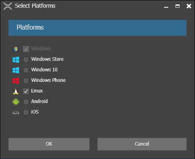Viewport: 195px width, 159px height.
Task: Enable the Windows Store checkbox
Action: [26, 60]
